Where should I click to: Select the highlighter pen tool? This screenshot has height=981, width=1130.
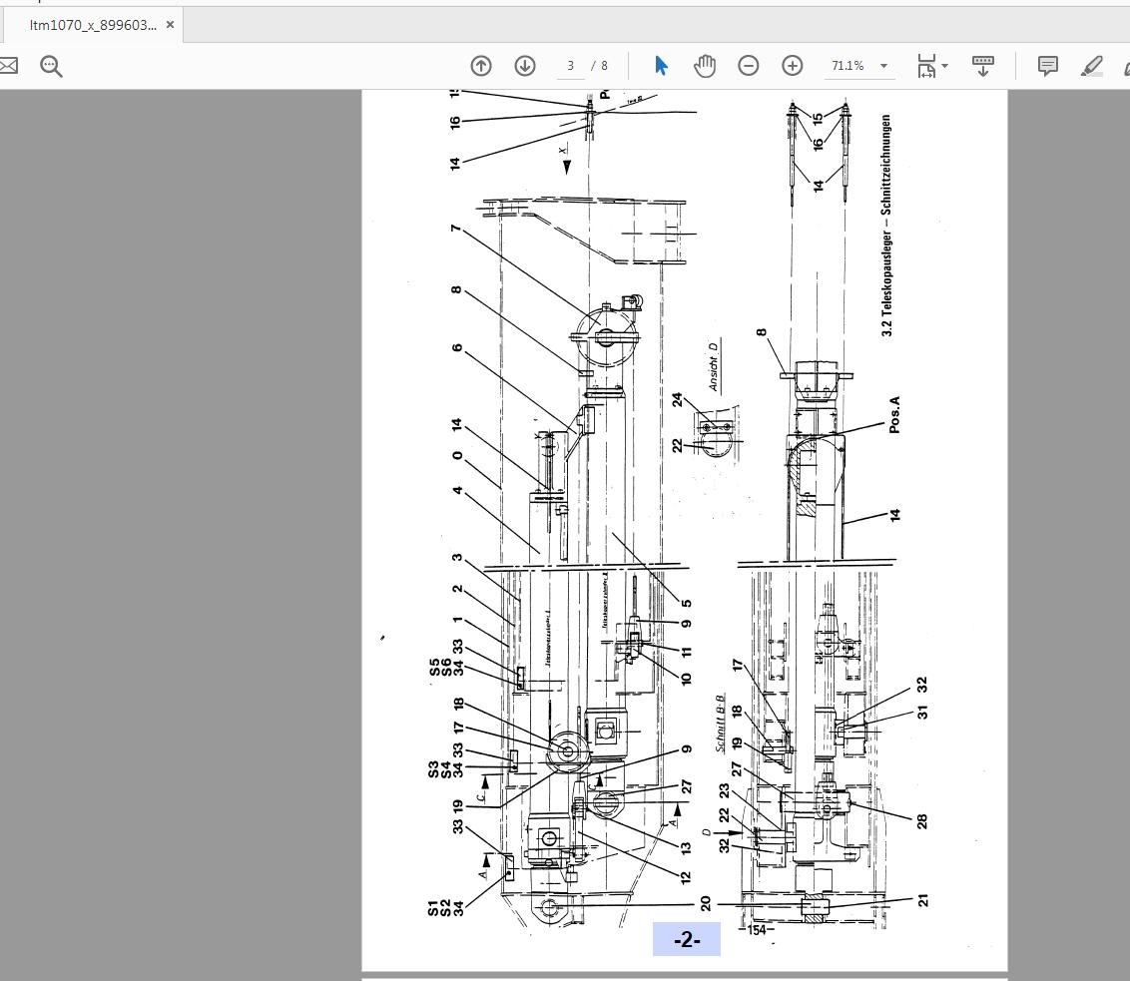tap(1092, 66)
